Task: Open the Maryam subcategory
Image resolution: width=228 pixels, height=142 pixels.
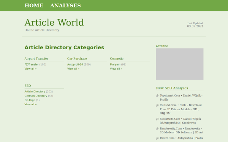Action: pos(115,64)
